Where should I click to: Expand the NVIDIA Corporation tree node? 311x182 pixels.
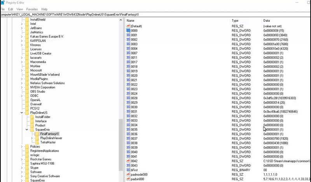click(x=22, y=87)
